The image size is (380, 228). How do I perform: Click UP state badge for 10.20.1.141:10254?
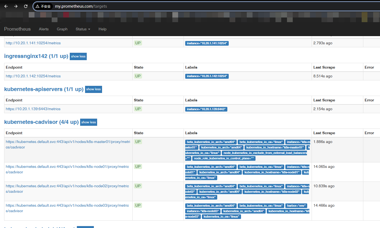click(138, 43)
